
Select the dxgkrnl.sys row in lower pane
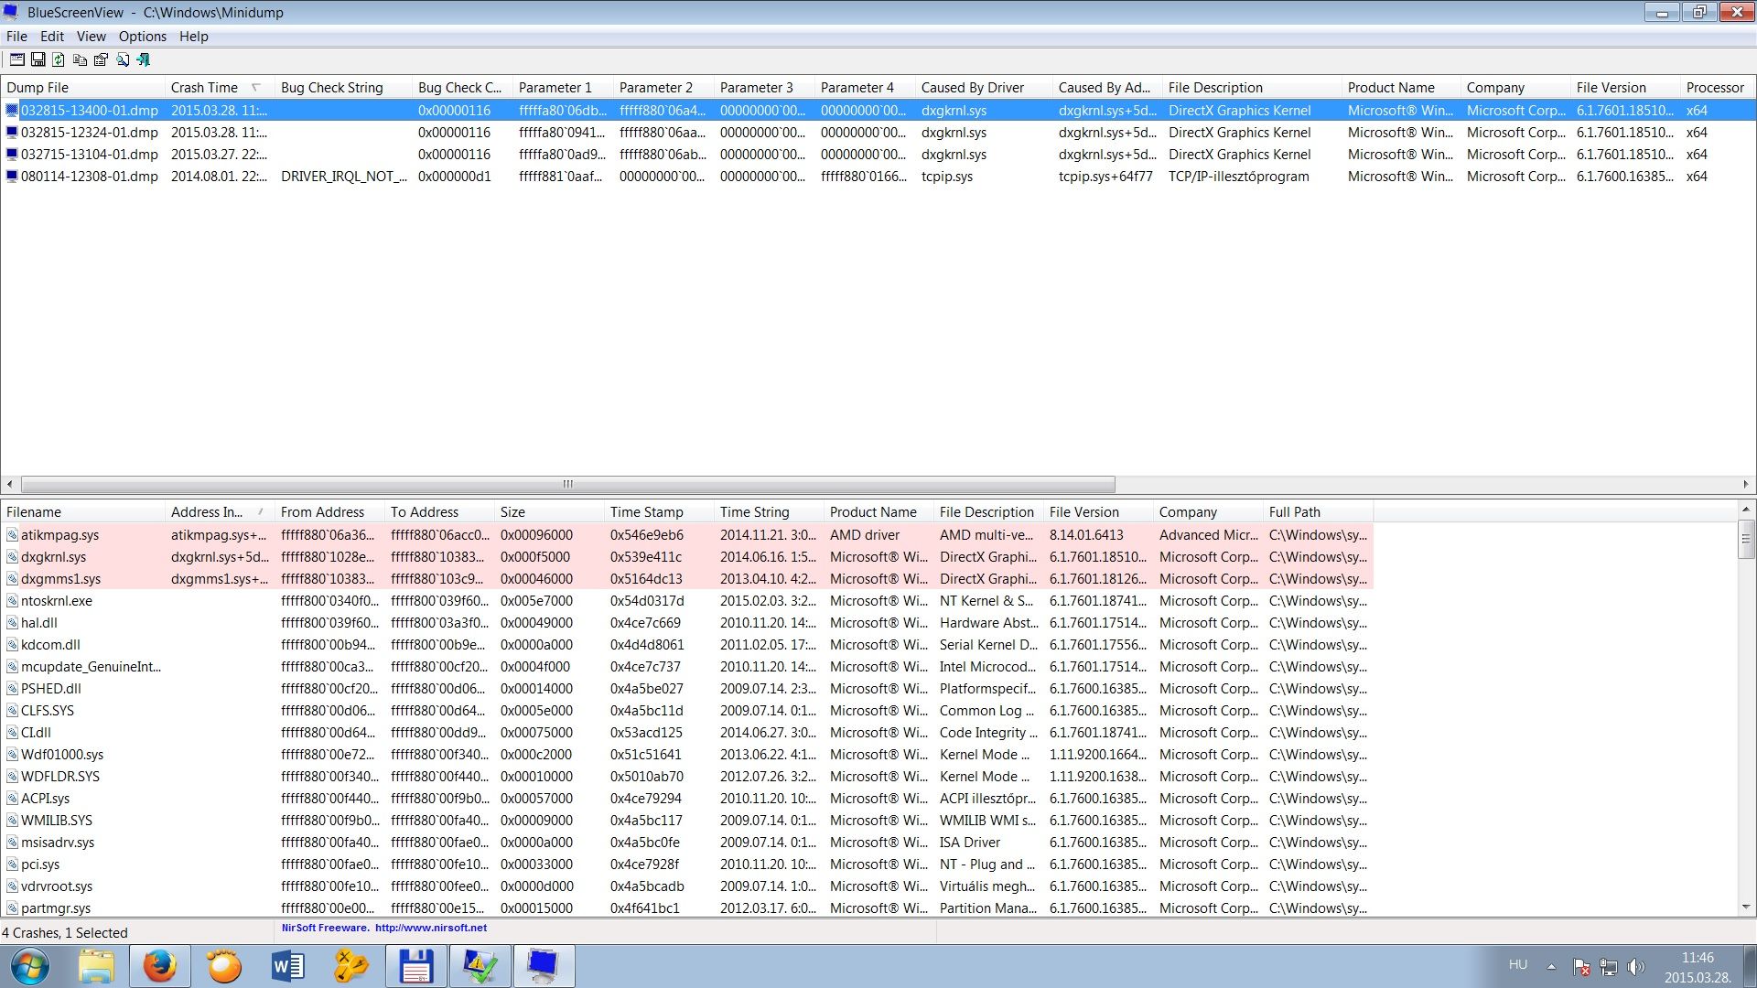click(686, 557)
